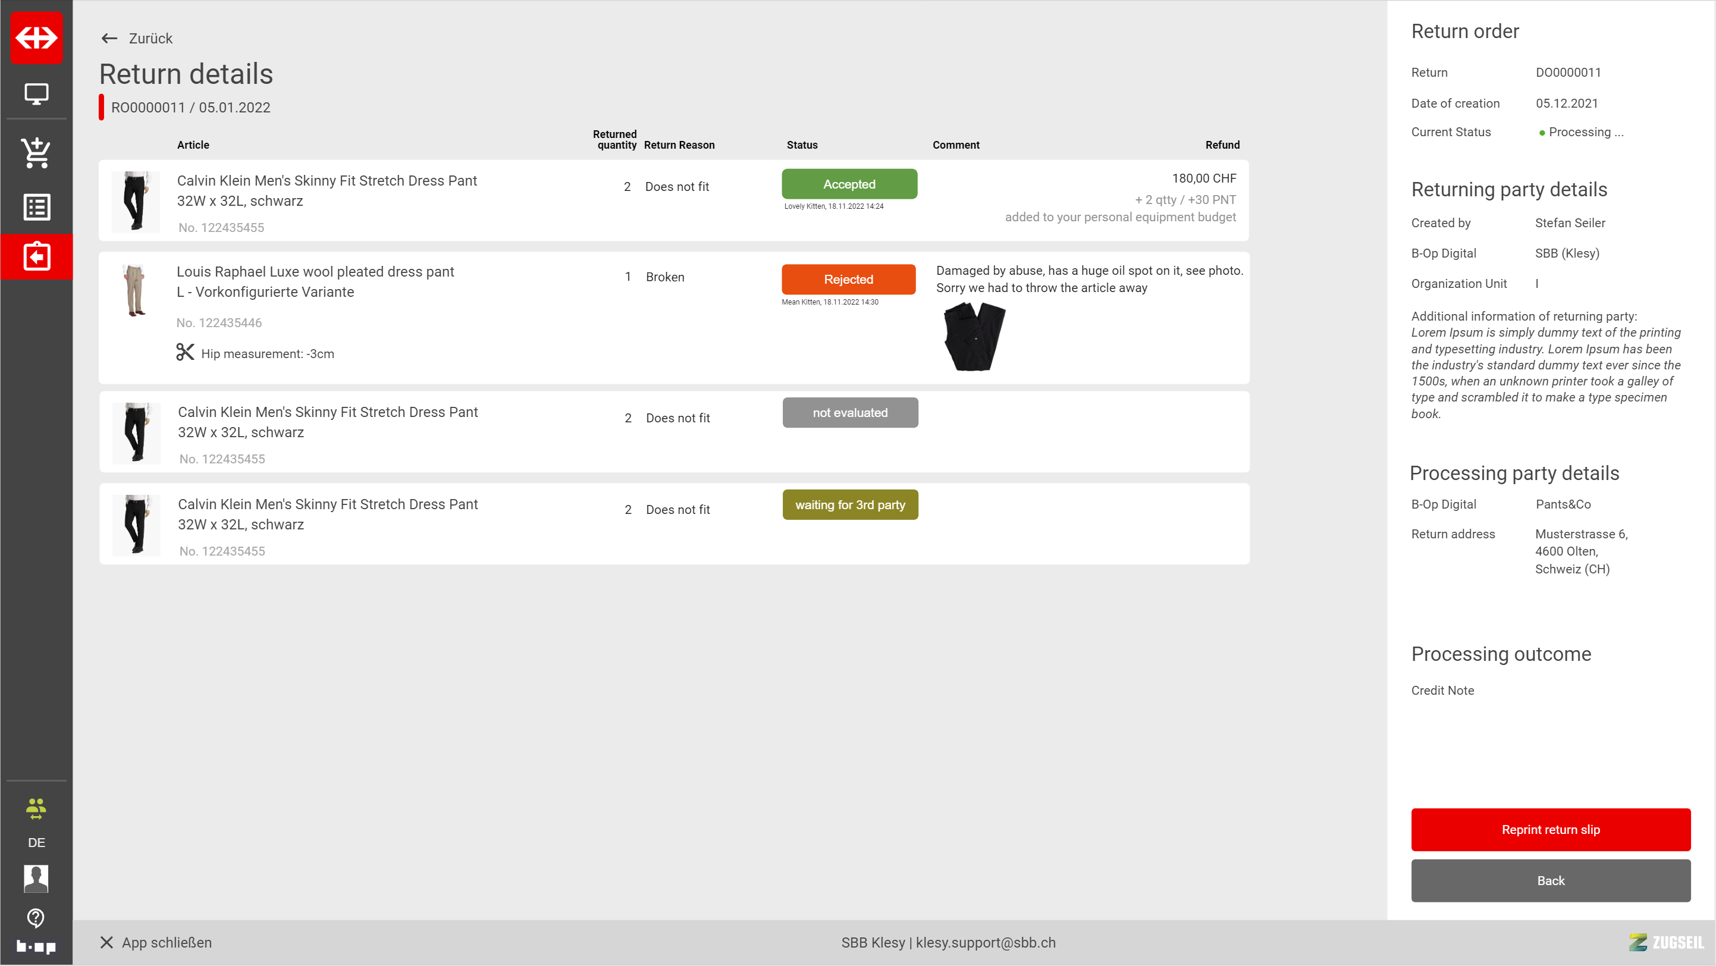Viewport: 1716px width, 966px height.
Task: Click the orange Rejected status badge
Action: pyautogui.click(x=848, y=279)
